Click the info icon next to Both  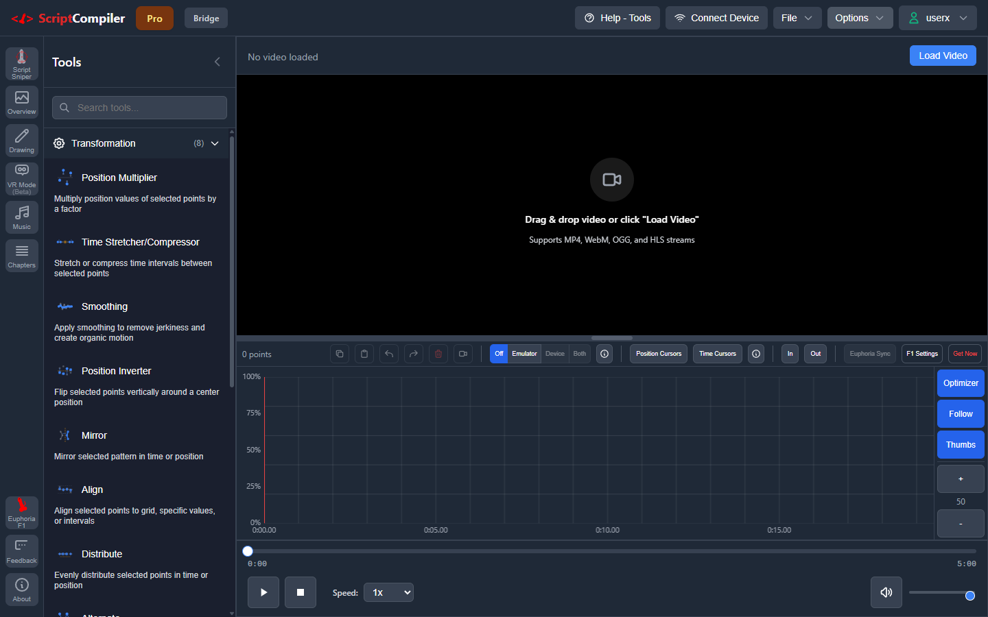coord(604,354)
